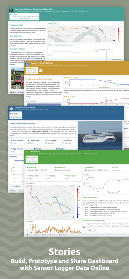Screen dimensions: 129x279
Task: Click the gears icon beside Heart Rate Zone equation
Action: click(84, 227)
